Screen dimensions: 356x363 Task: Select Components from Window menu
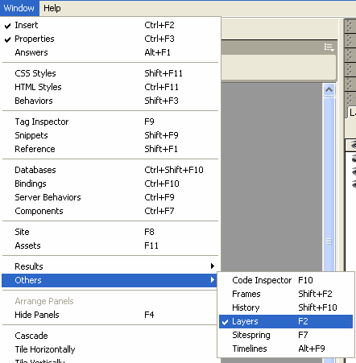(110, 211)
